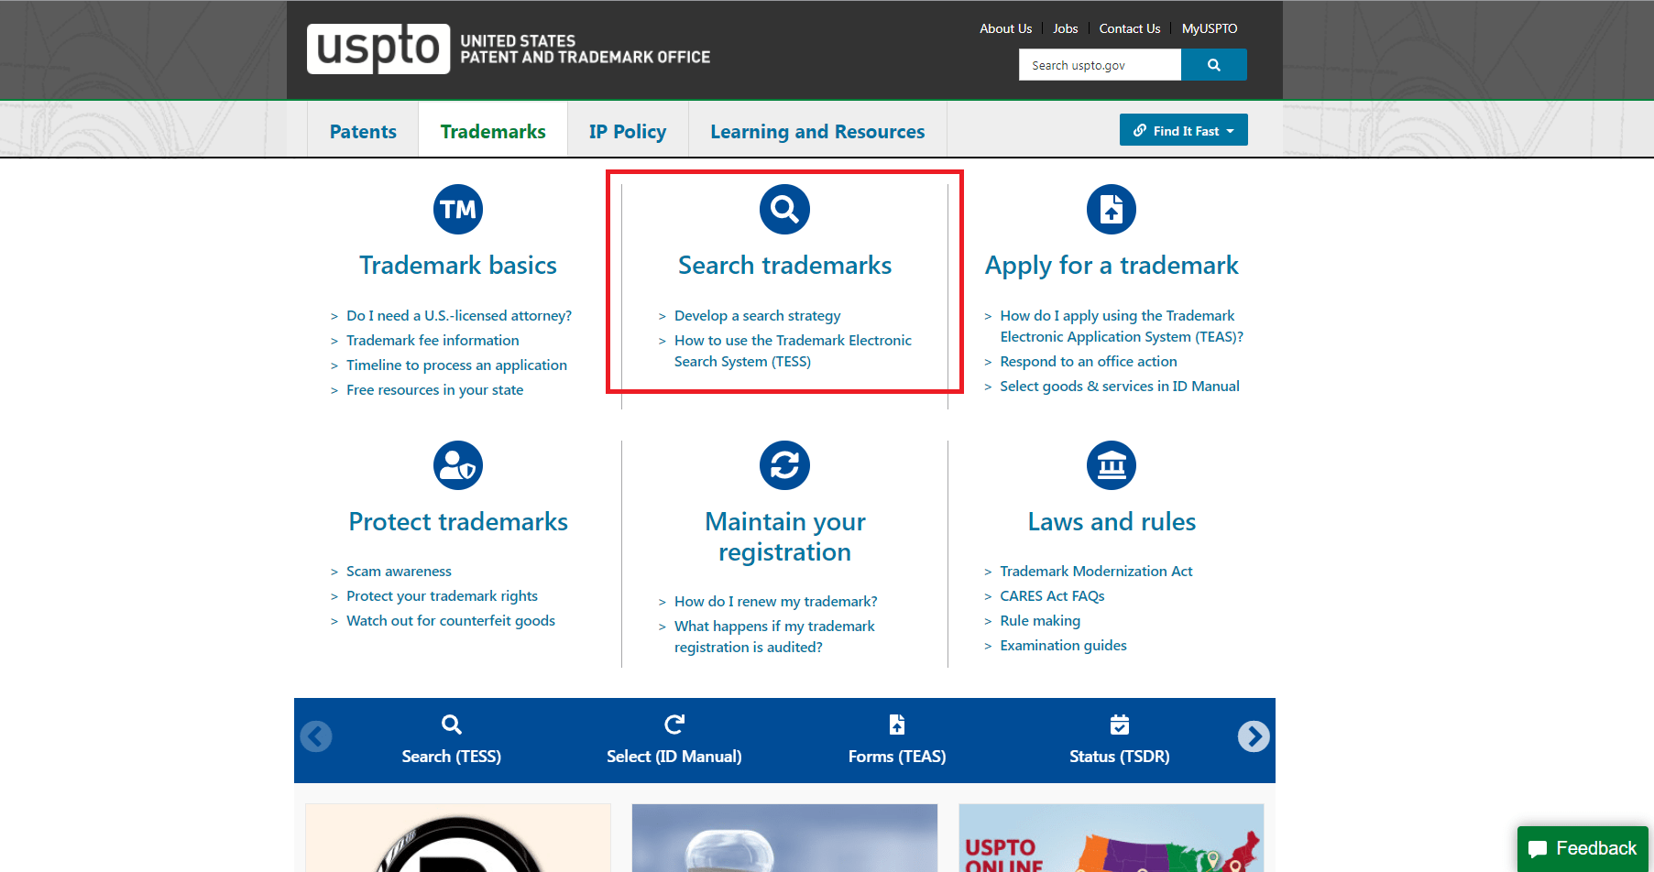Viewport: 1654px width, 872px height.
Task: Open the Jobs link
Action: tap(1065, 28)
